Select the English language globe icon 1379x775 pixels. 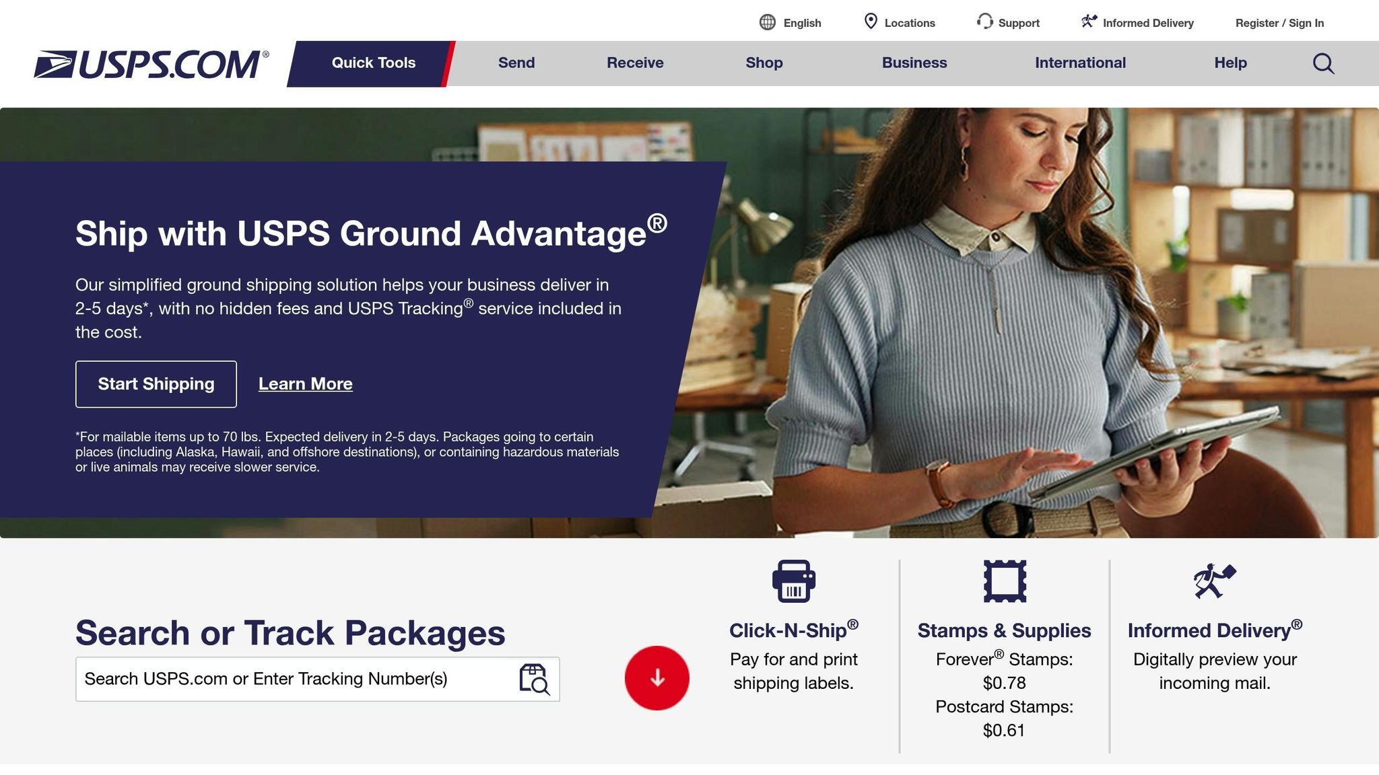click(x=768, y=22)
